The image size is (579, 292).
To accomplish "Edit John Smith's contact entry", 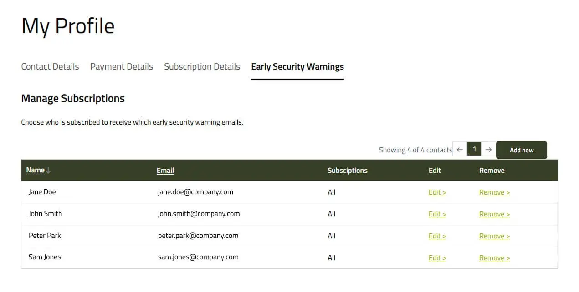I will [437, 214].
